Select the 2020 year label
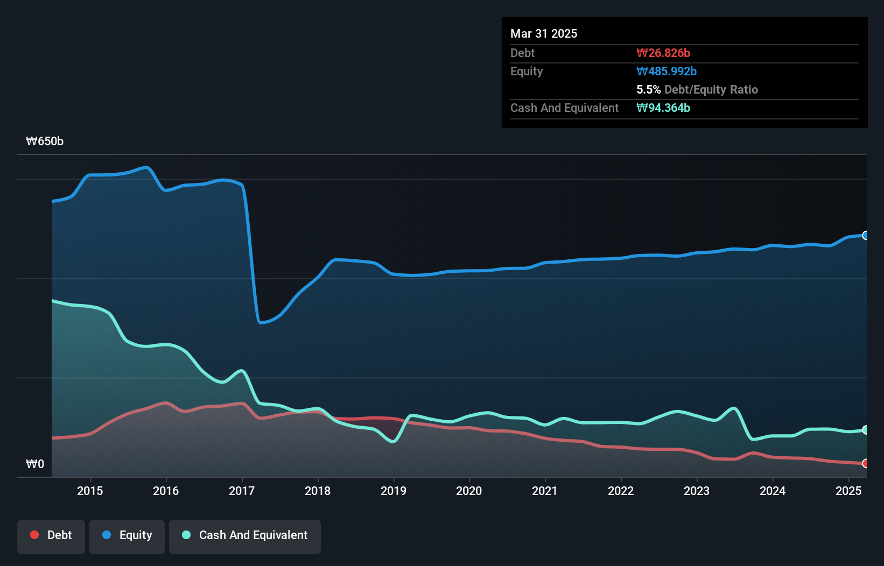The height and width of the screenshot is (566, 884). [x=469, y=491]
